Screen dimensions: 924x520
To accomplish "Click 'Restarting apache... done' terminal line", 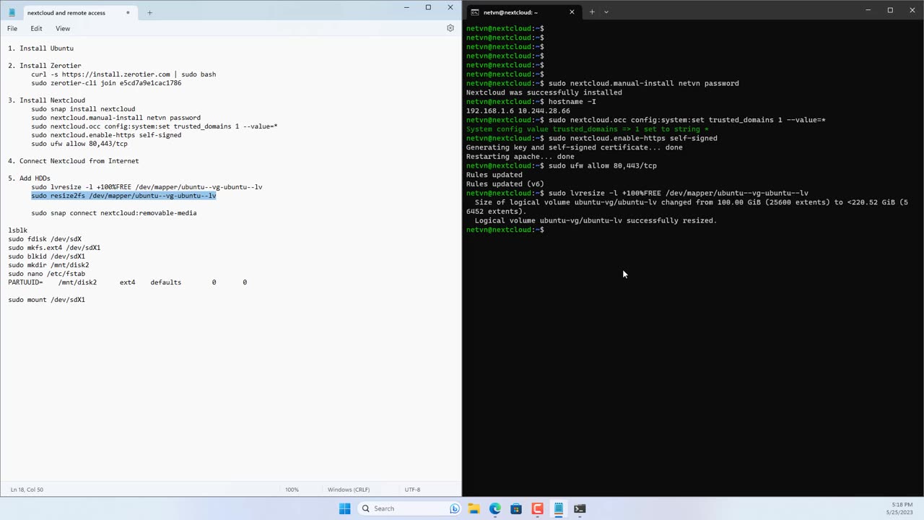I will click(520, 157).
